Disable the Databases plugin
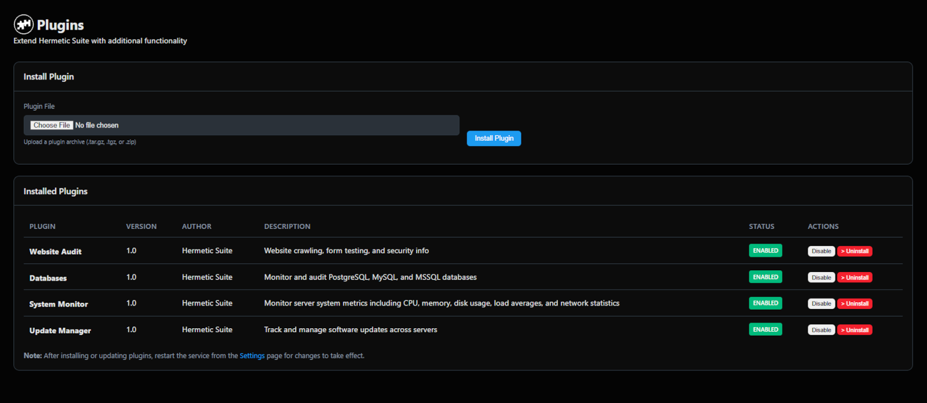 821,278
